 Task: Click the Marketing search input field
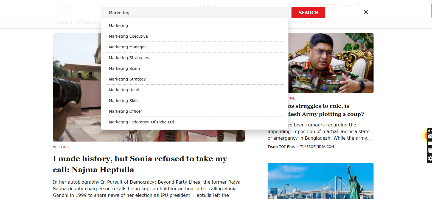(195, 13)
